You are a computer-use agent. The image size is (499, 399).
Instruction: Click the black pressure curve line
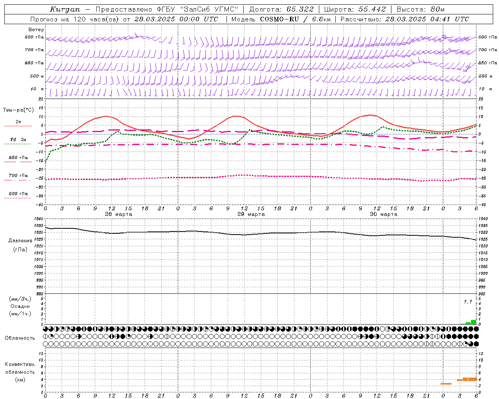(x=260, y=234)
